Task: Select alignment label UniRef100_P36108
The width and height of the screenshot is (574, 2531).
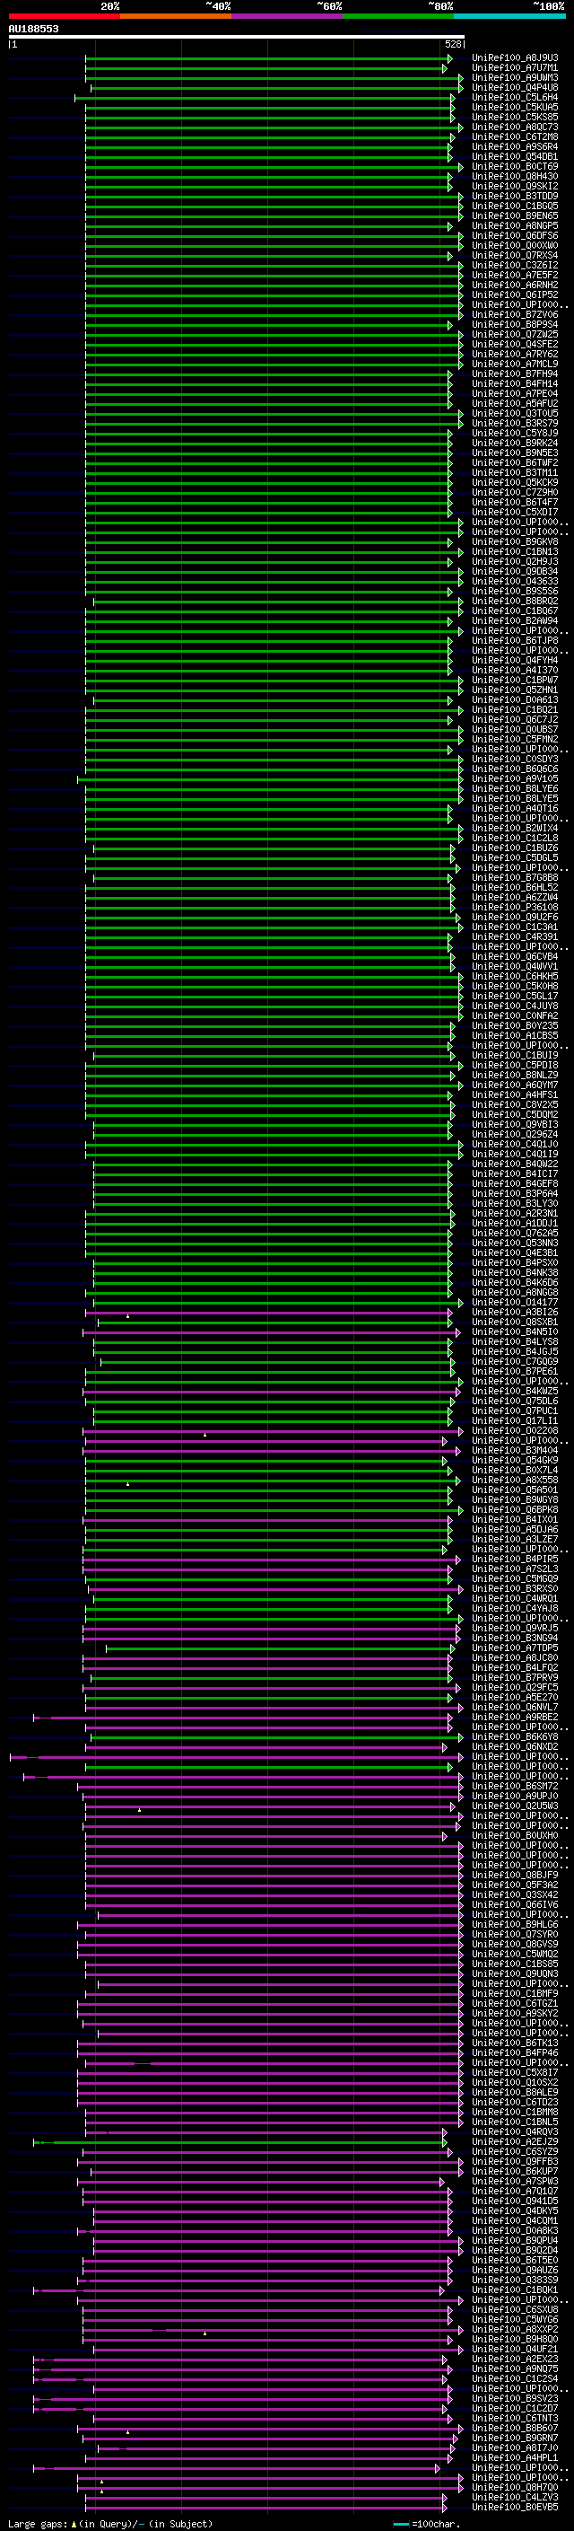Action: (x=515, y=907)
